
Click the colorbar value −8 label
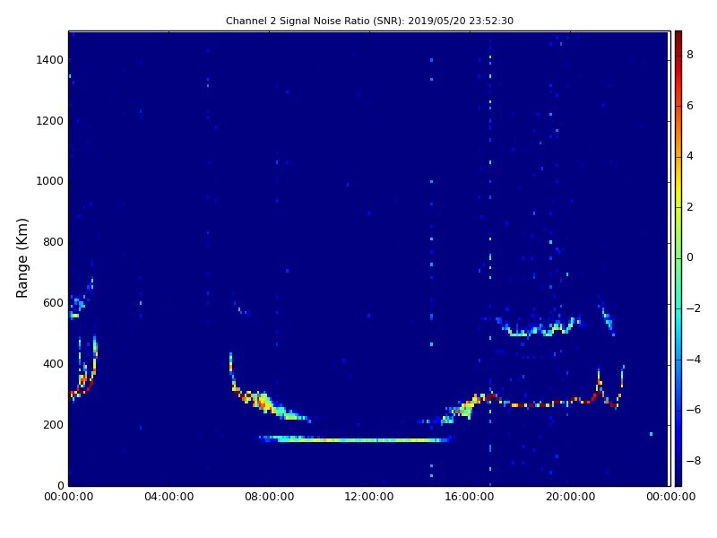click(x=694, y=461)
